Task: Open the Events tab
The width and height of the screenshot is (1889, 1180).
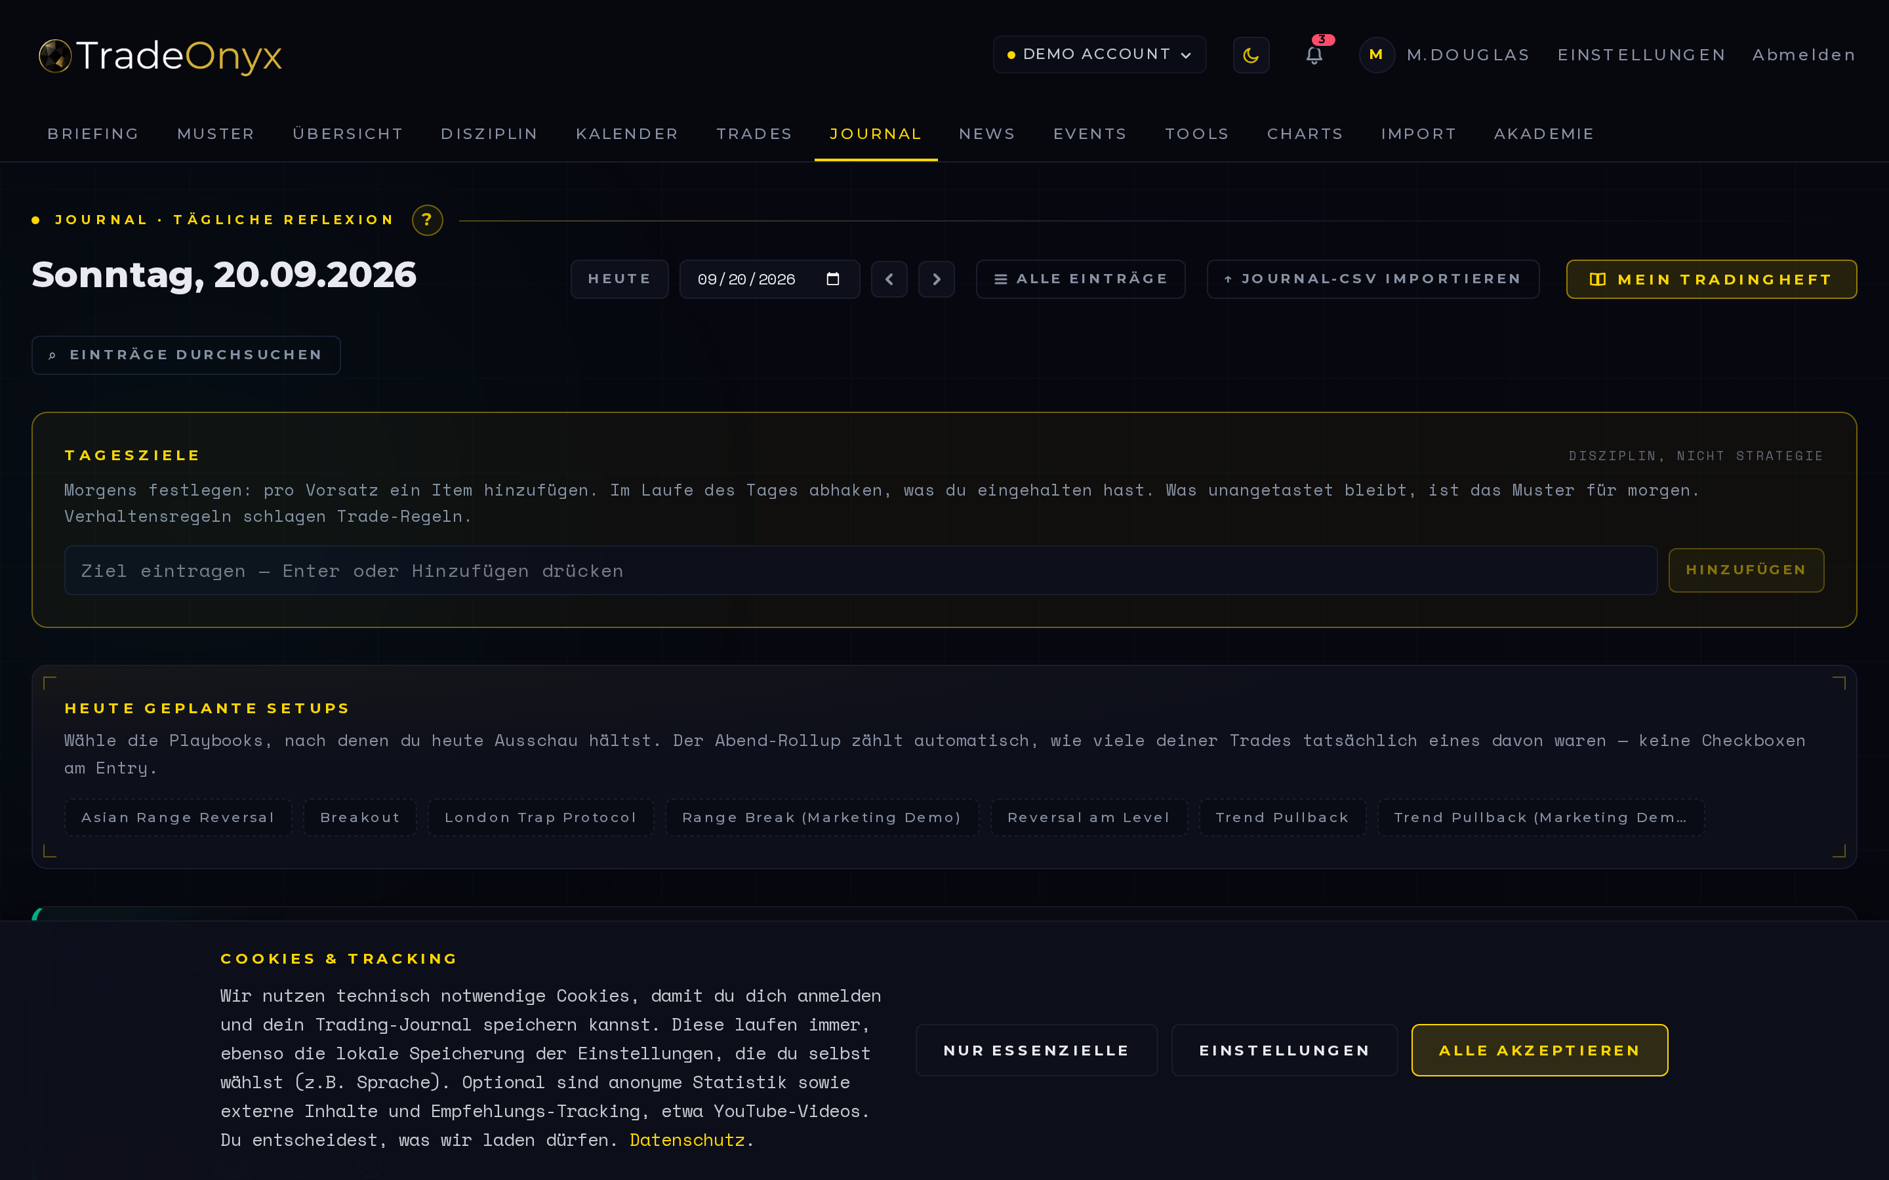Action: coord(1089,134)
